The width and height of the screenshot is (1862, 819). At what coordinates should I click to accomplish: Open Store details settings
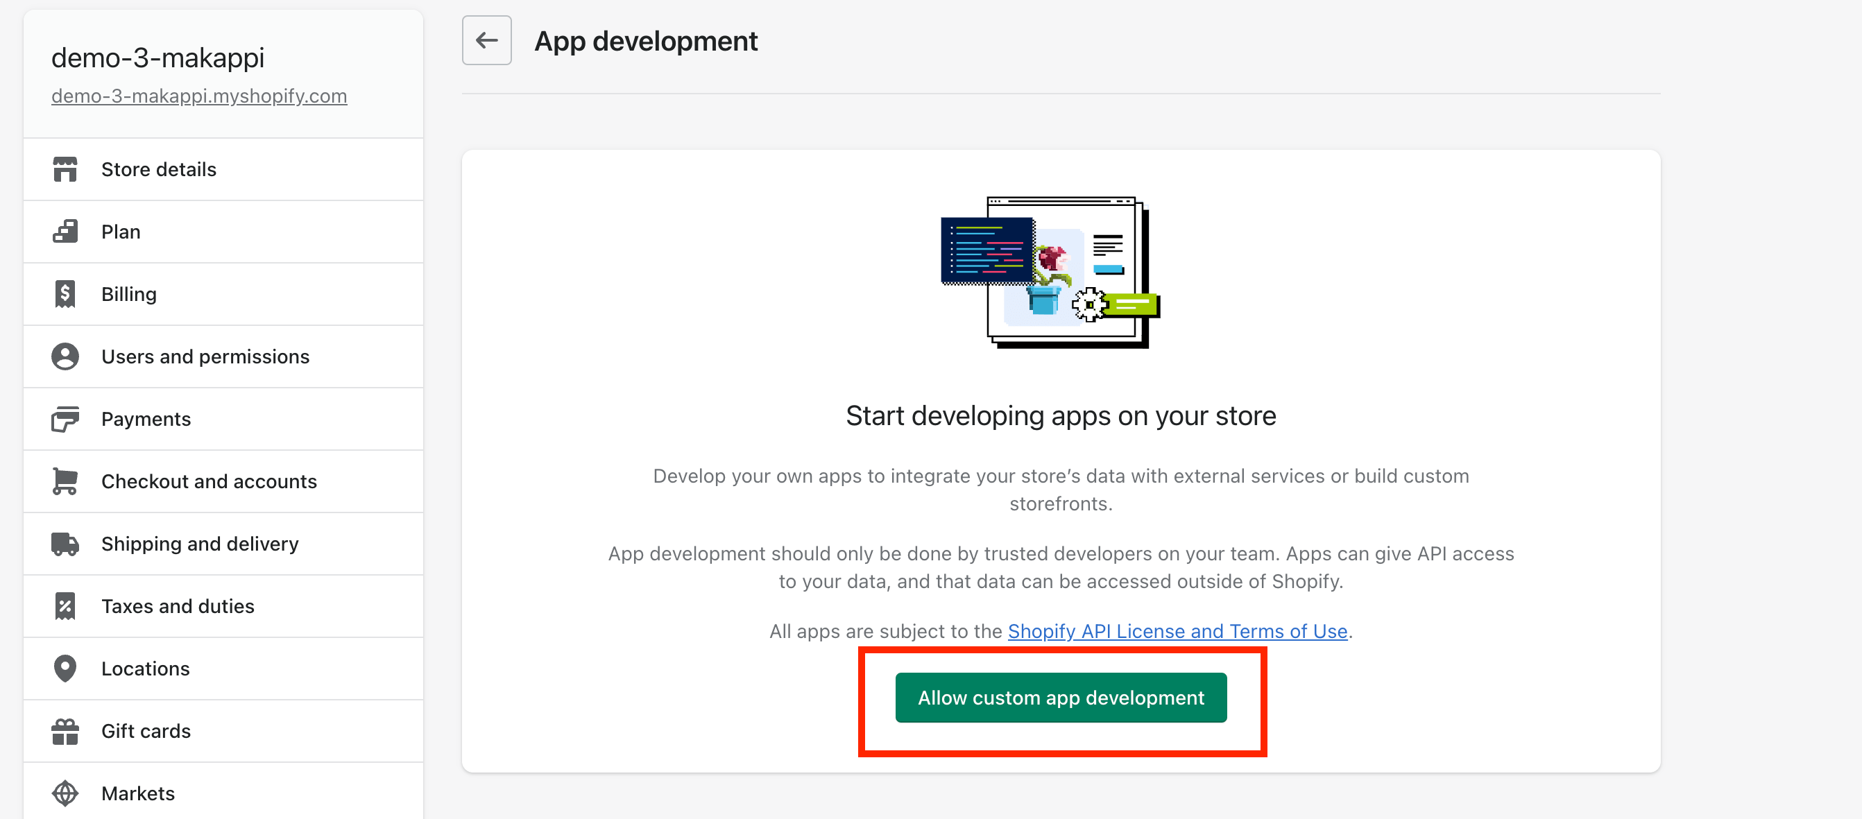[223, 169]
